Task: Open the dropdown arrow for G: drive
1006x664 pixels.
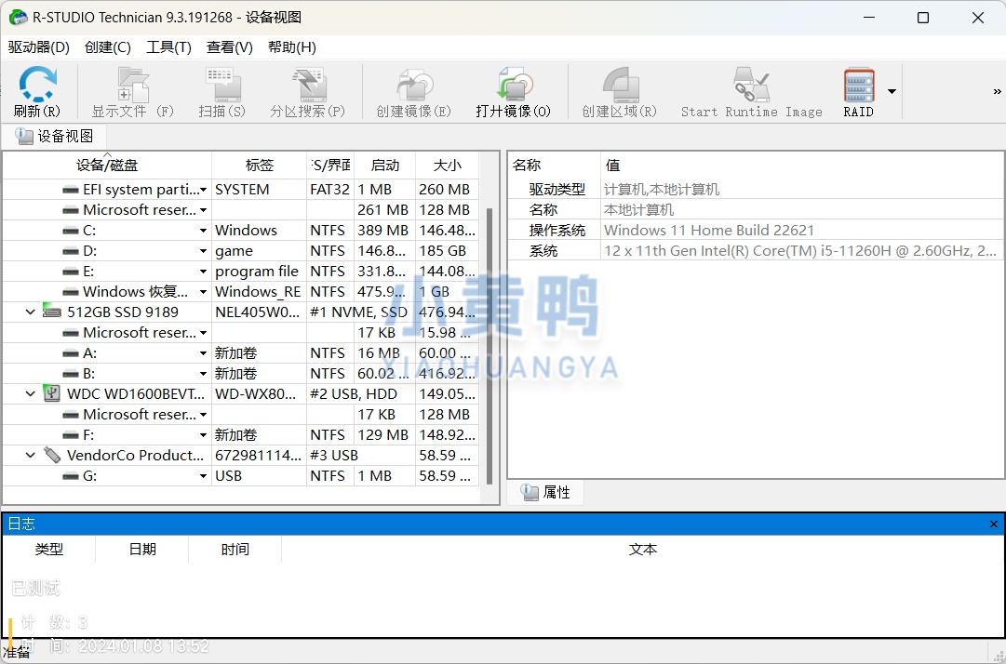Action: [x=203, y=476]
